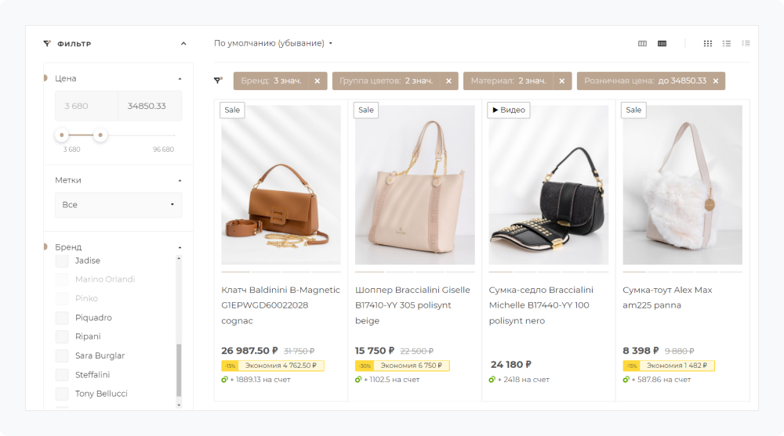Image resolution: width=784 pixels, height=436 pixels.
Task: Open Клатч Baldinini B-Magnetic product link
Action: [x=281, y=304]
